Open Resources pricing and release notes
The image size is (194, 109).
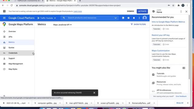point(169,83)
